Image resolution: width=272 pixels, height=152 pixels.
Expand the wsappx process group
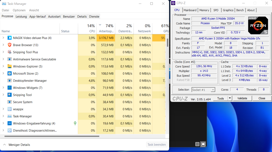[x=3, y=109]
